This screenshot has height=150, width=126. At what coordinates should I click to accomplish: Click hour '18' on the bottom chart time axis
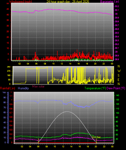pos(88,146)
